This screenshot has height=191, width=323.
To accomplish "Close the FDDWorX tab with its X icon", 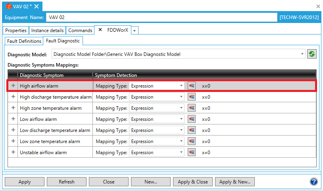I will tap(100, 30).
